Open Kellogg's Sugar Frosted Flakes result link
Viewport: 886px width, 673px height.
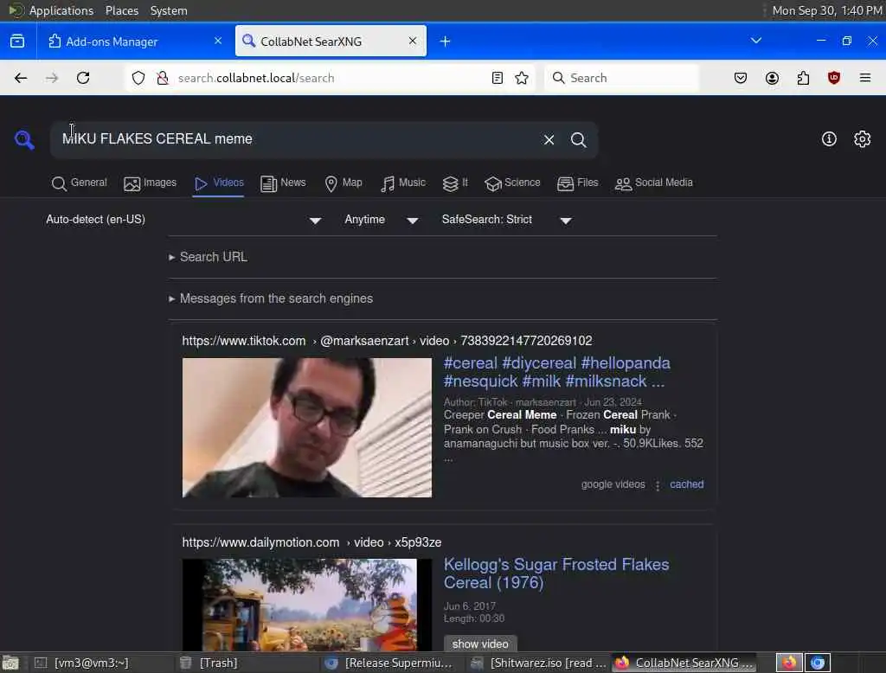click(556, 573)
